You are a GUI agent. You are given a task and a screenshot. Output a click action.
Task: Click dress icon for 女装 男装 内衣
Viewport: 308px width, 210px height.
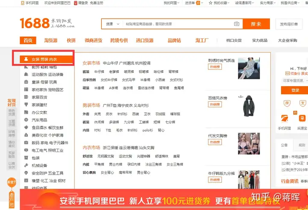click(x=26, y=59)
